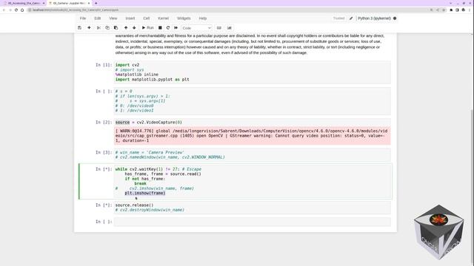Viewport: 474px width, 266px height.
Task: Run the selected cell
Action: (x=148, y=28)
